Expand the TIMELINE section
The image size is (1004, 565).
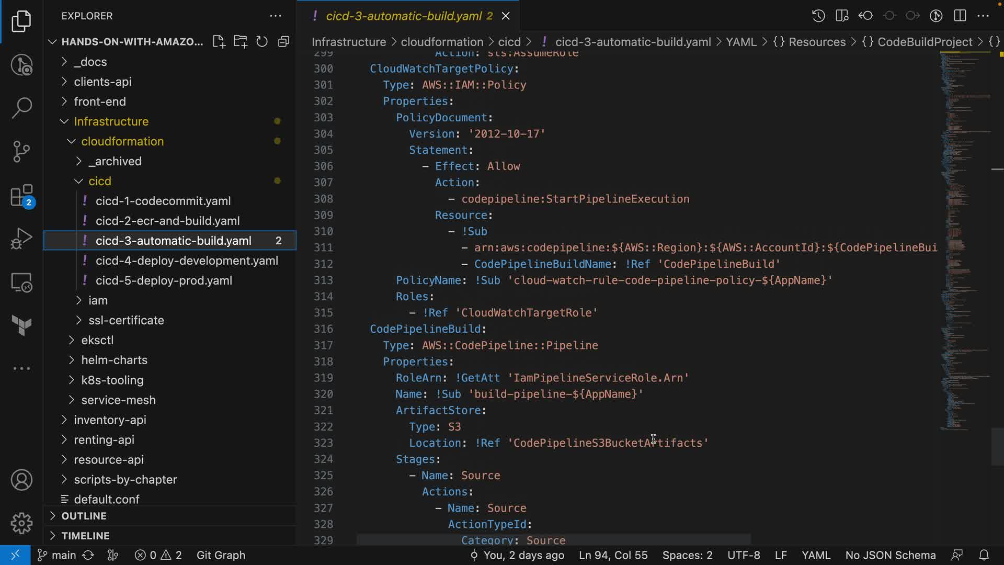(x=85, y=536)
